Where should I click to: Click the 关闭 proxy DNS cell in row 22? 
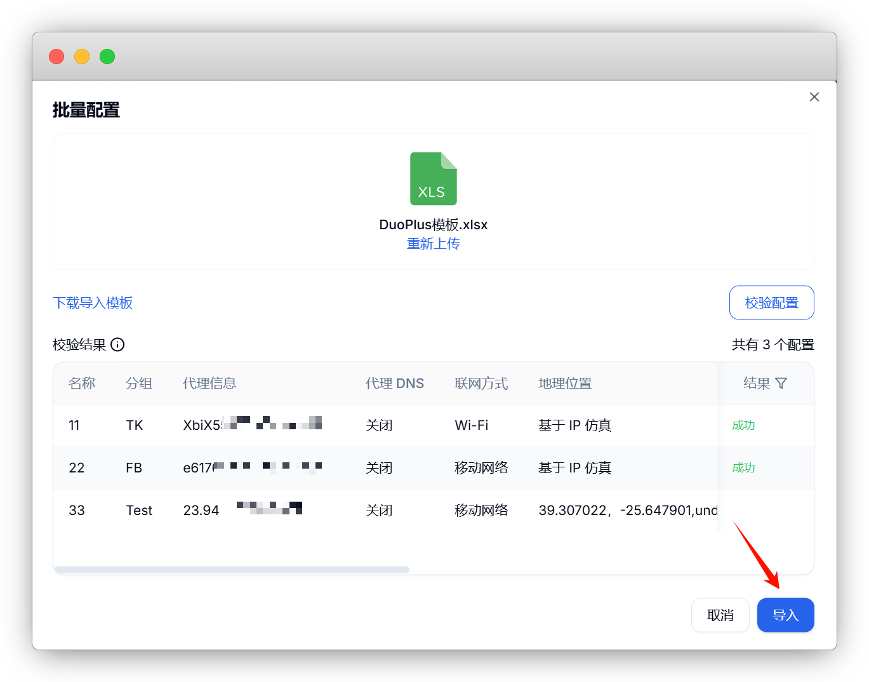pyautogui.click(x=379, y=468)
